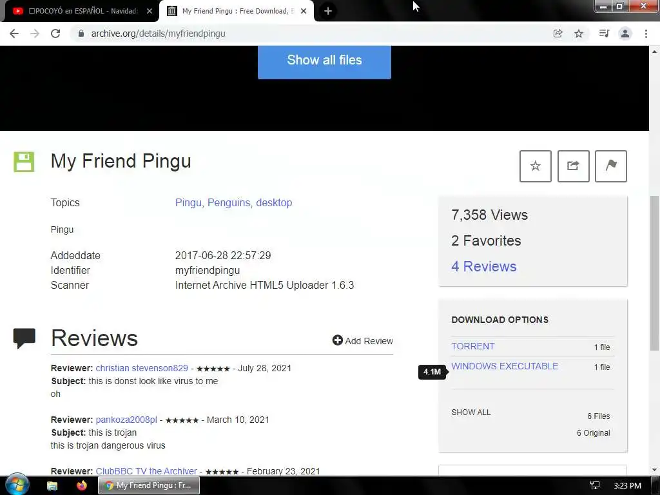
Task: Click the My Friend Pingu title heading
Action: (121, 161)
